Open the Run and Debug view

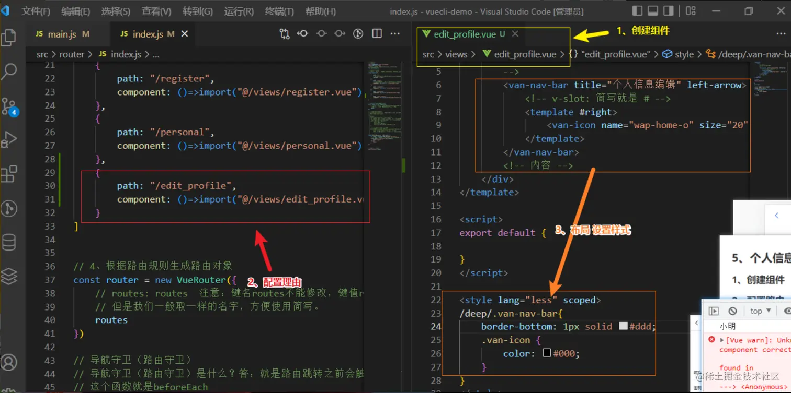click(9, 140)
